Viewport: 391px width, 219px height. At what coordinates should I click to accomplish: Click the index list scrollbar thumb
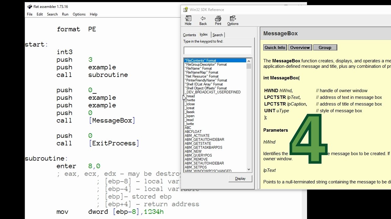[249, 66]
